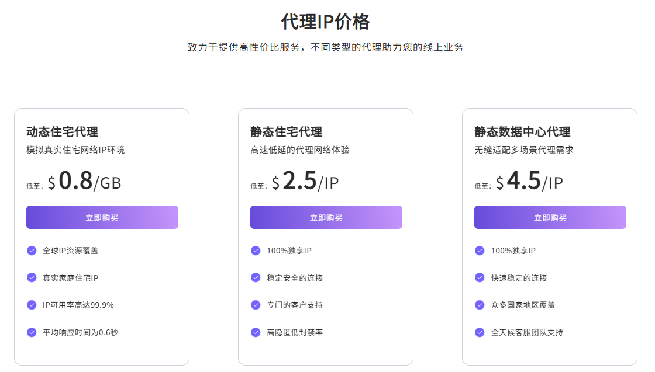Screen dimensions: 655x372
Task: Click checkmark icon beside 高隐匿低封禁率
Action: [256, 332]
